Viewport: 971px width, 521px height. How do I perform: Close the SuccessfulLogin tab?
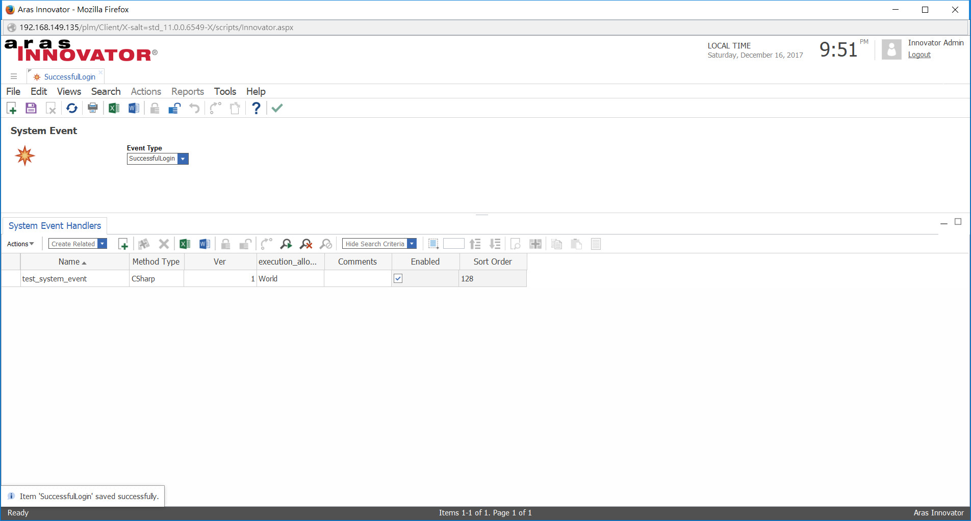[x=100, y=72]
